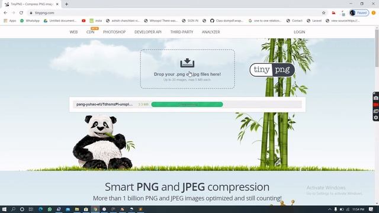Open the Windows notification center
The width and height of the screenshot is (379, 213).
tap(371, 209)
